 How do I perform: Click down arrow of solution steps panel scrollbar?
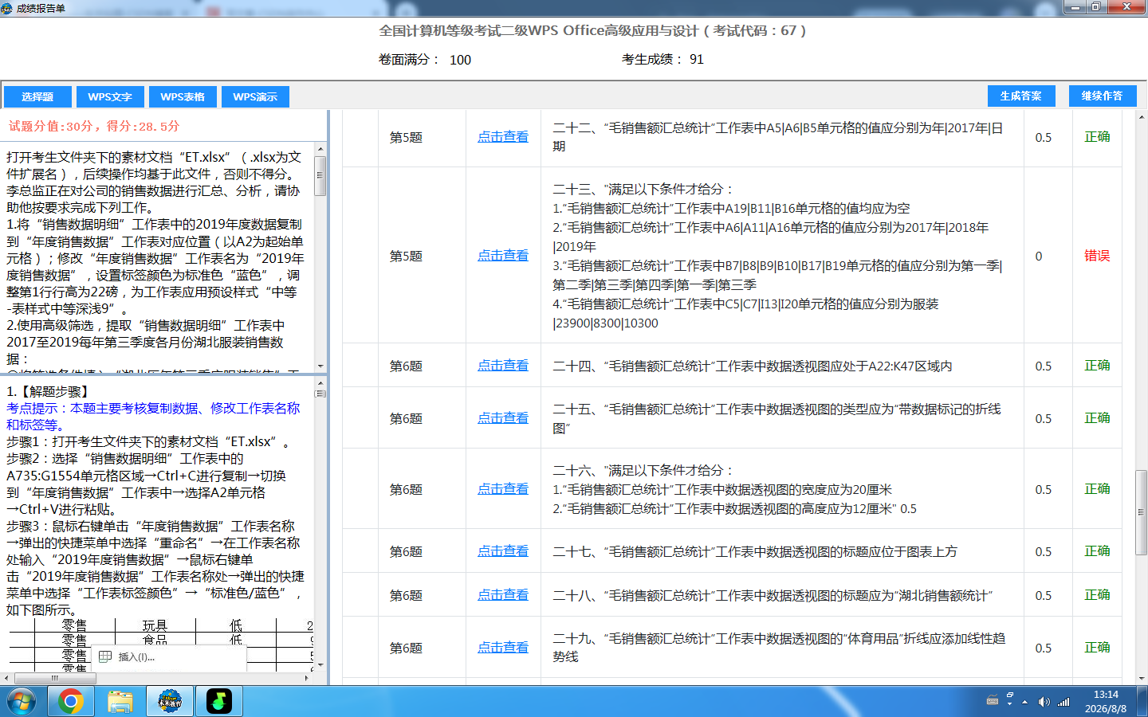(x=320, y=664)
